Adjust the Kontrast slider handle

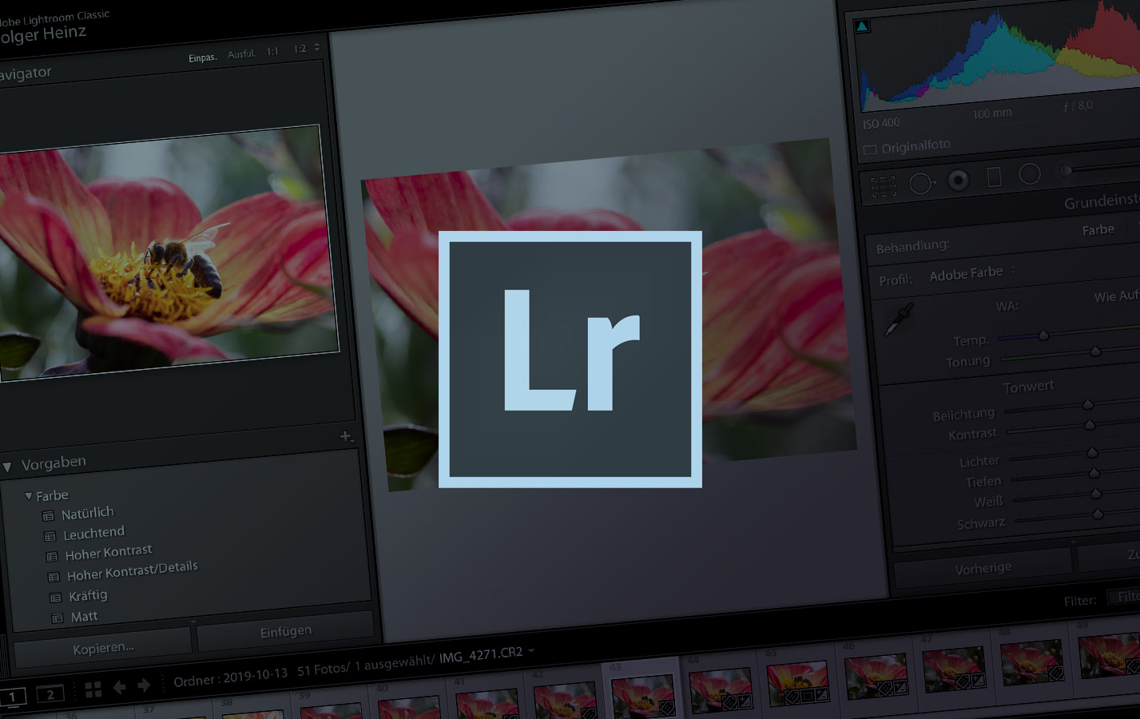(1090, 425)
